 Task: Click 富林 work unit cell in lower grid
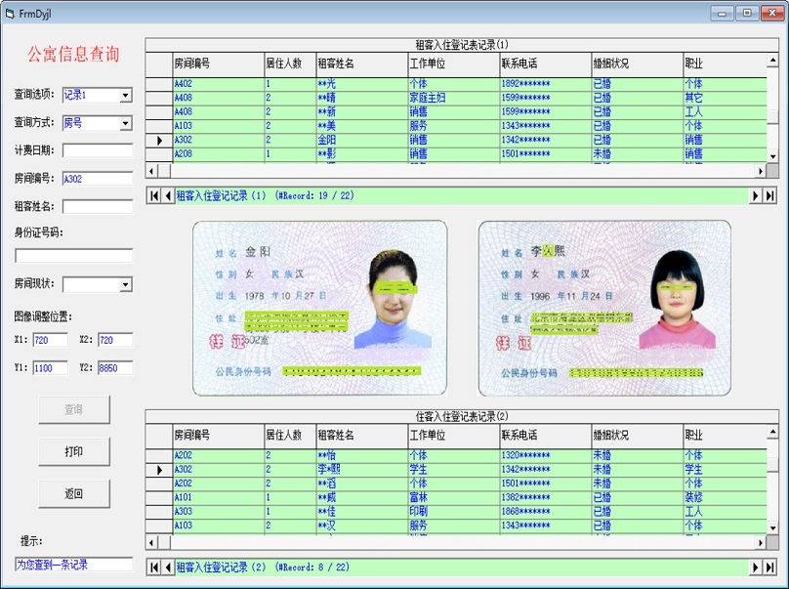pyautogui.click(x=454, y=497)
